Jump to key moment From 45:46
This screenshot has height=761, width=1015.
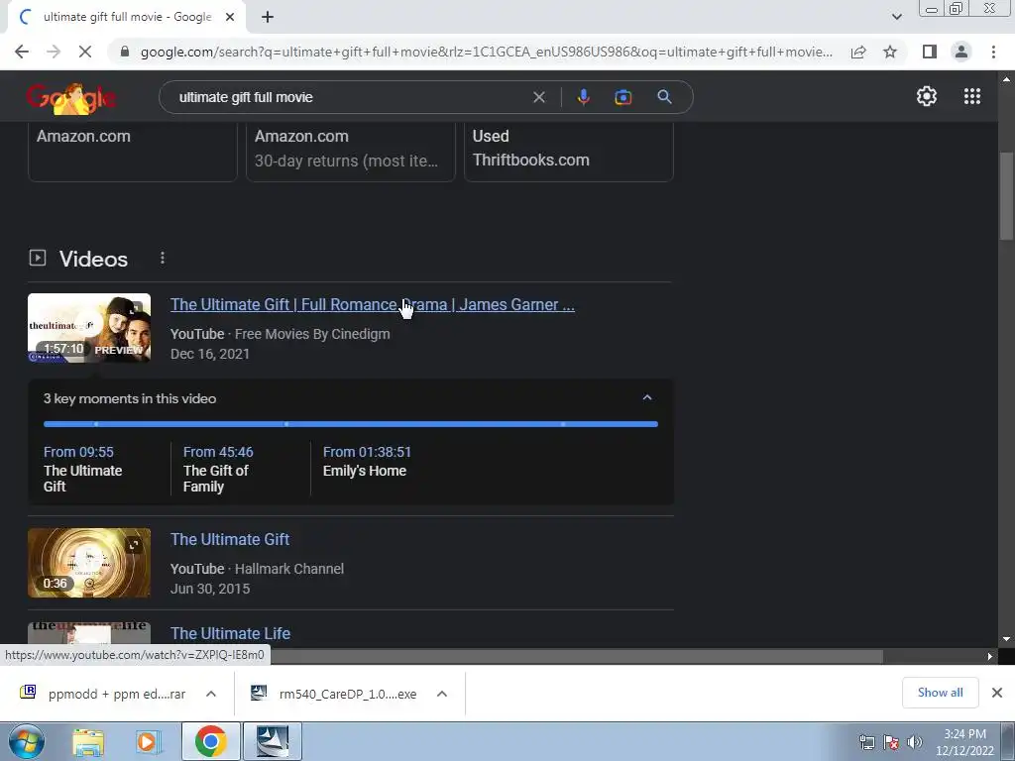coord(218,452)
